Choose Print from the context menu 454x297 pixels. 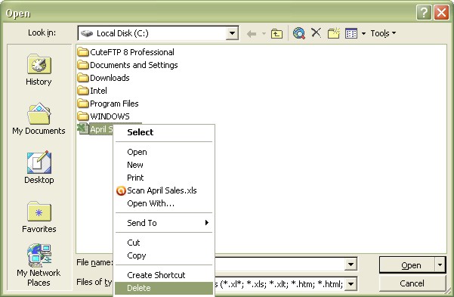pyautogui.click(x=164, y=178)
